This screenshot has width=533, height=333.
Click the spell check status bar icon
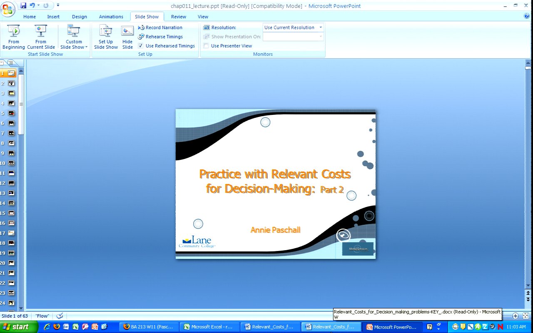60,316
